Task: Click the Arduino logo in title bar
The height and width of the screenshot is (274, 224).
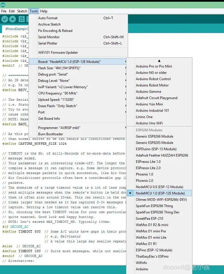Action: 3,5
